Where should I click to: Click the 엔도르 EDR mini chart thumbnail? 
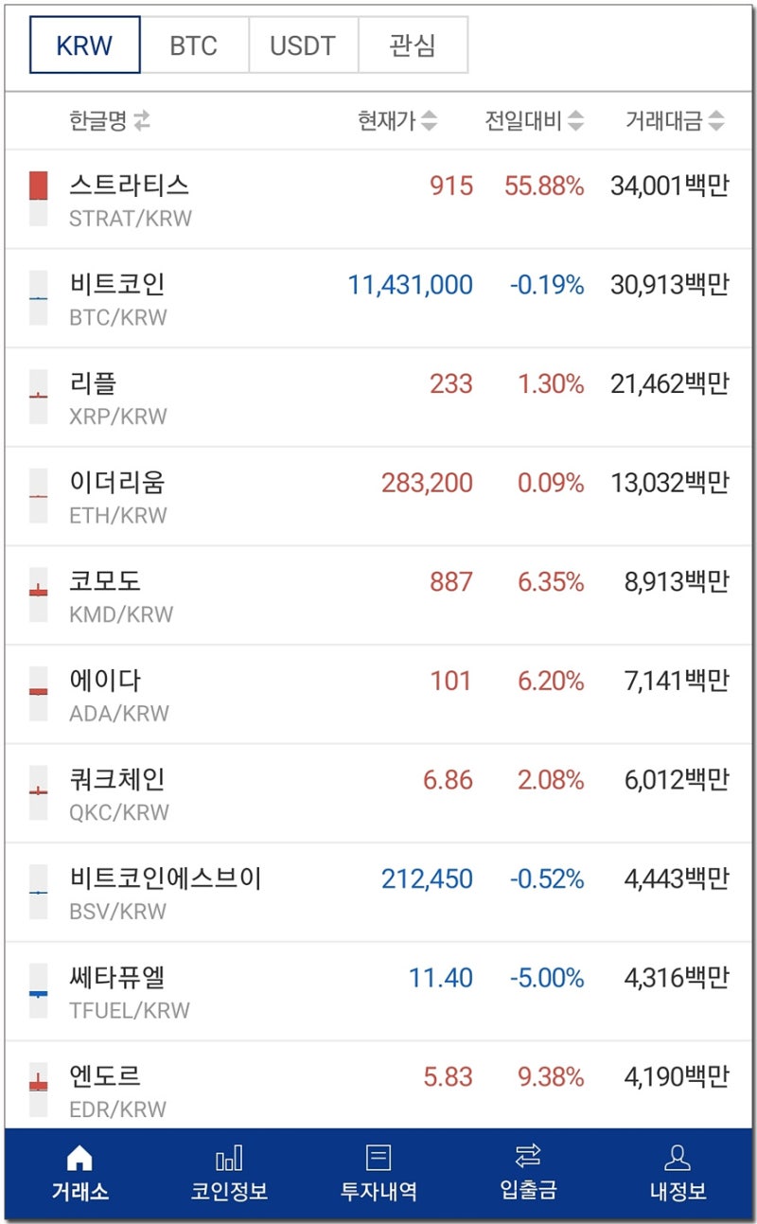click(39, 1085)
